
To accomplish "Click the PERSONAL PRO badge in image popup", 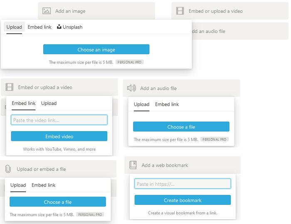I will (130, 62).
